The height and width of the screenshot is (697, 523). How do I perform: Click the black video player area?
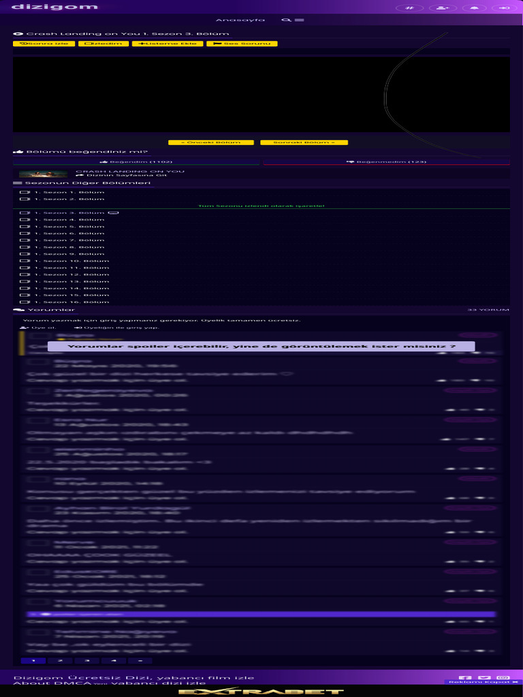261,94
